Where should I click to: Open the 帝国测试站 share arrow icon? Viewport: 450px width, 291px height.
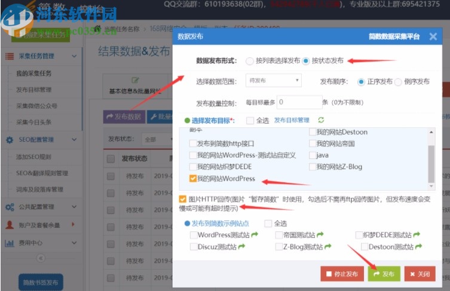pos(320,235)
